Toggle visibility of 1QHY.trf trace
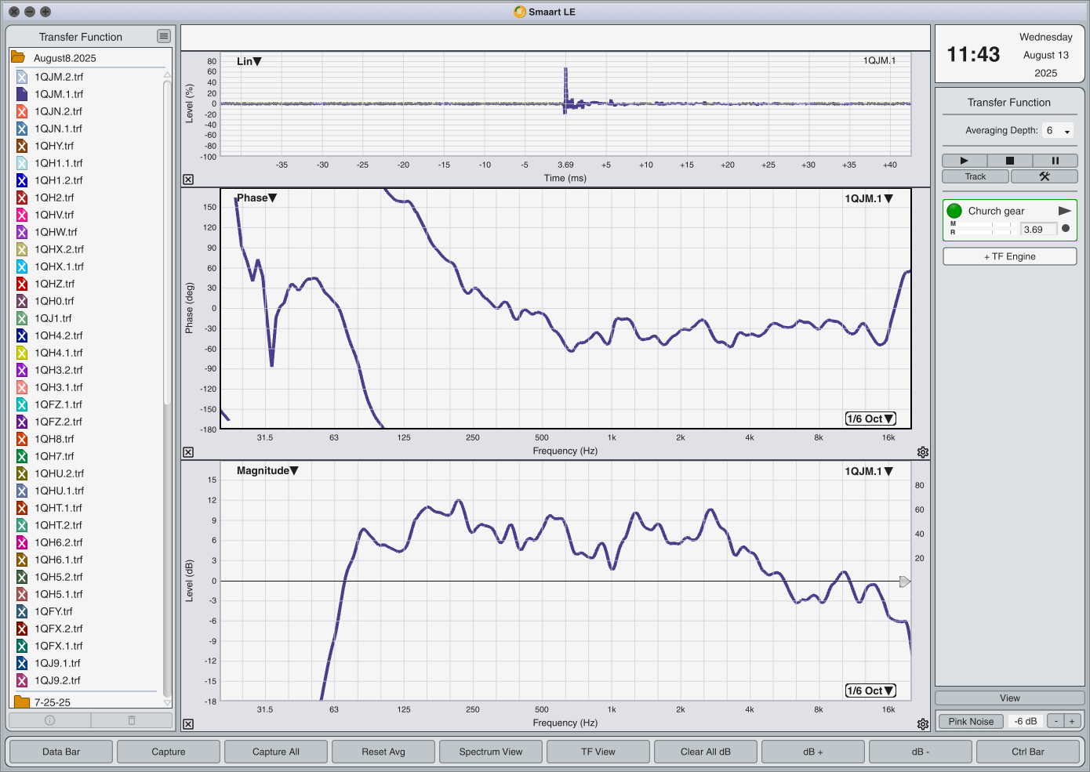Viewport: 1090px width, 772px height. (22, 146)
